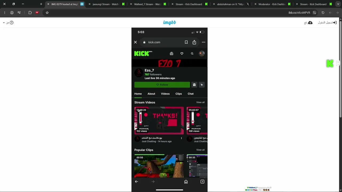Click the close X in phone browser bar
Viewport: 342px width, 192px height.
click(x=135, y=42)
